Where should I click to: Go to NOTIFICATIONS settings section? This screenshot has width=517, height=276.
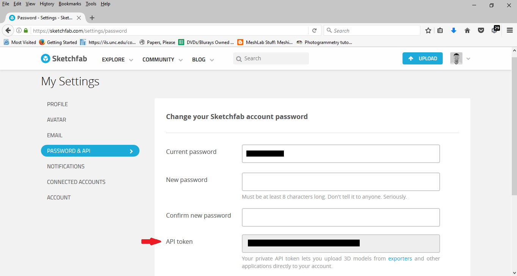pyautogui.click(x=66, y=166)
